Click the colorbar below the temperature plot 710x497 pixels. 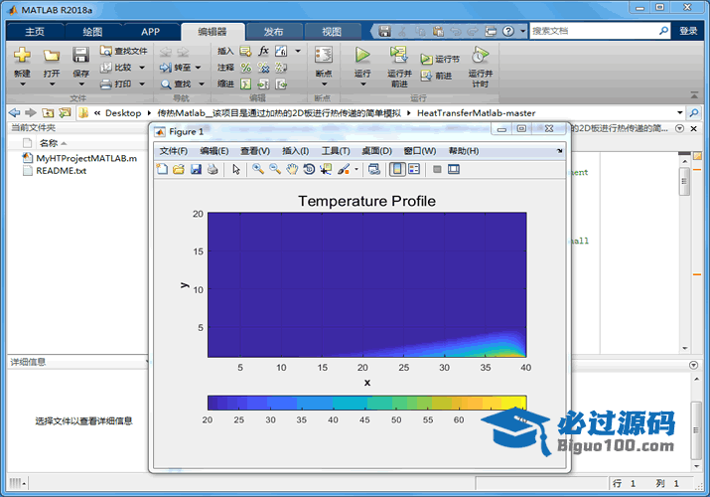pos(366,403)
